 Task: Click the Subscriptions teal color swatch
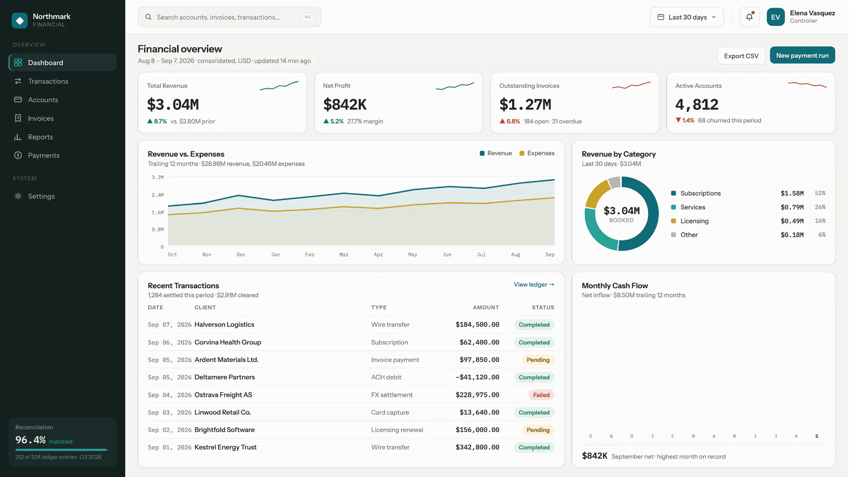674,193
